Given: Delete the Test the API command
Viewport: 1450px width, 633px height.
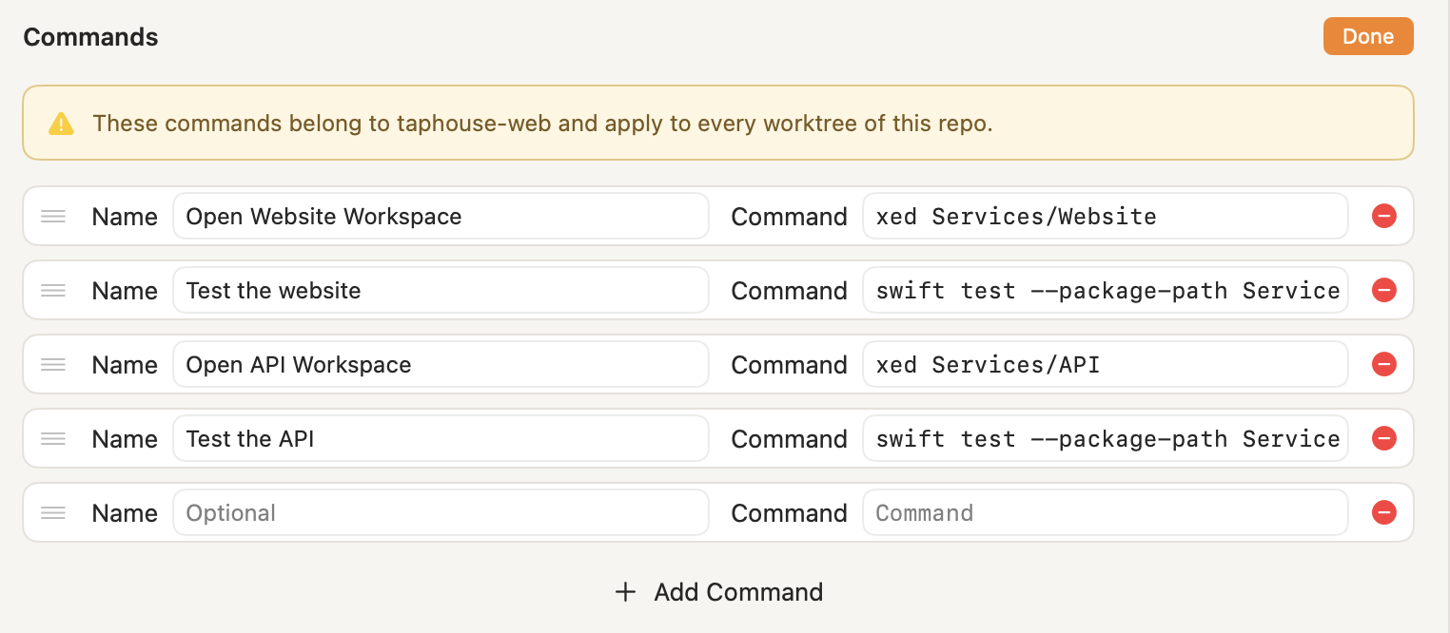Looking at the screenshot, I should [1383, 439].
